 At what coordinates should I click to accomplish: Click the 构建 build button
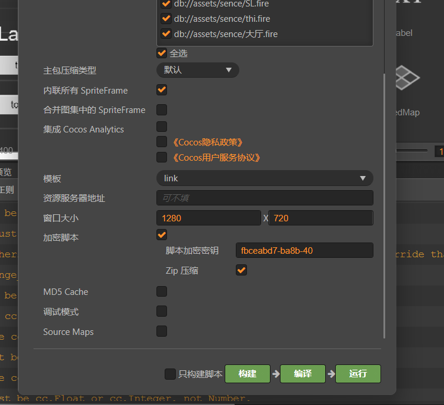tap(248, 374)
